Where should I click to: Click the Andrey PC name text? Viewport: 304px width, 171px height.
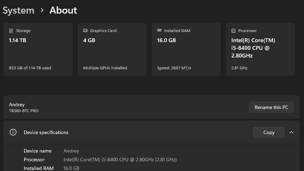pyautogui.click(x=17, y=104)
